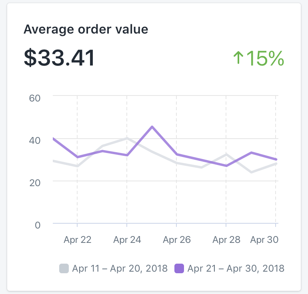Click the gray legend color swatch
This screenshot has height=294, width=308.
[x=64, y=268]
